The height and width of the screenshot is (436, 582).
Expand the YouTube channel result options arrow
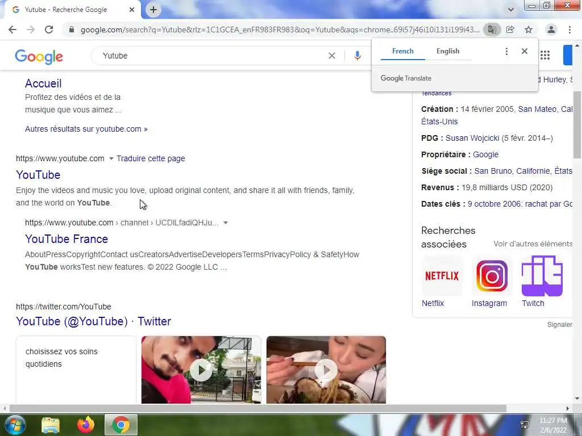click(225, 223)
